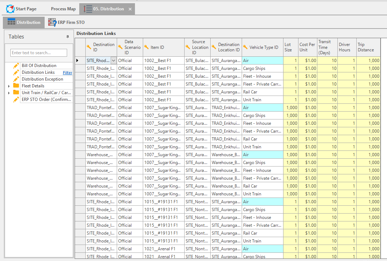Click key icon in Data Scenario ID header

(x=120, y=47)
